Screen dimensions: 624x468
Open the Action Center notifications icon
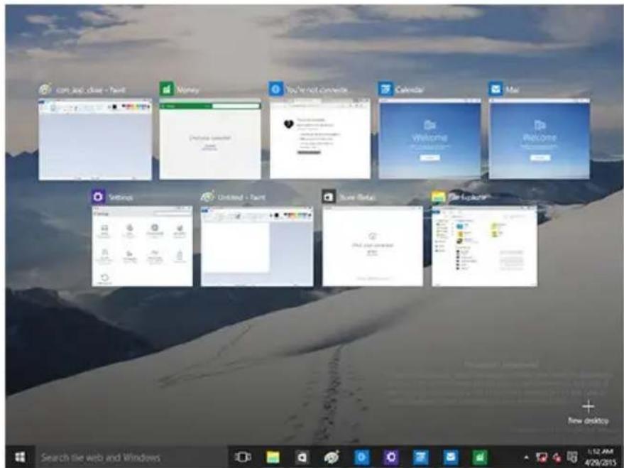tap(572, 457)
